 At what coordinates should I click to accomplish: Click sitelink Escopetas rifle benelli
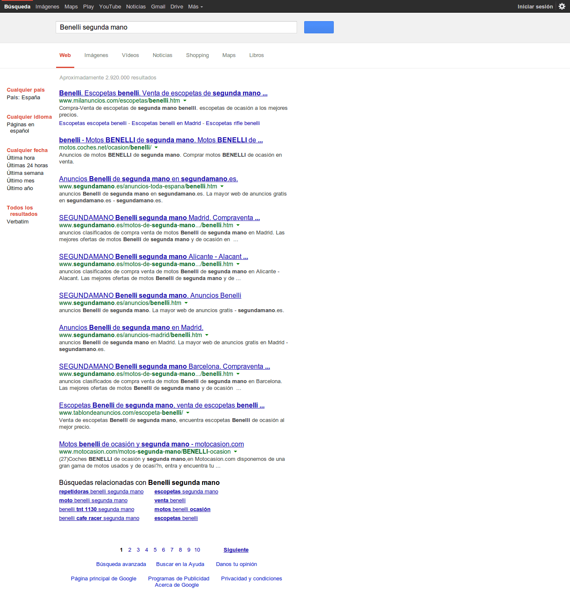pyautogui.click(x=233, y=123)
